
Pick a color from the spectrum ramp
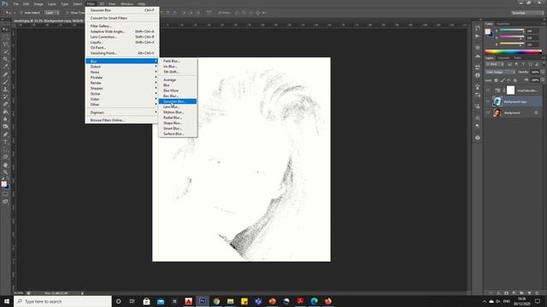(513, 52)
